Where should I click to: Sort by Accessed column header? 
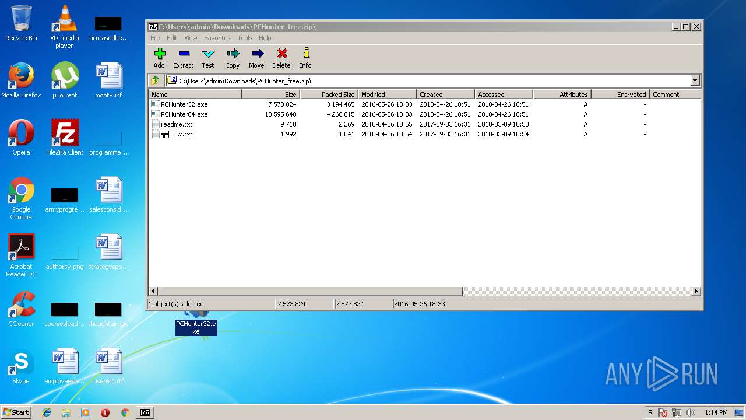click(x=504, y=94)
